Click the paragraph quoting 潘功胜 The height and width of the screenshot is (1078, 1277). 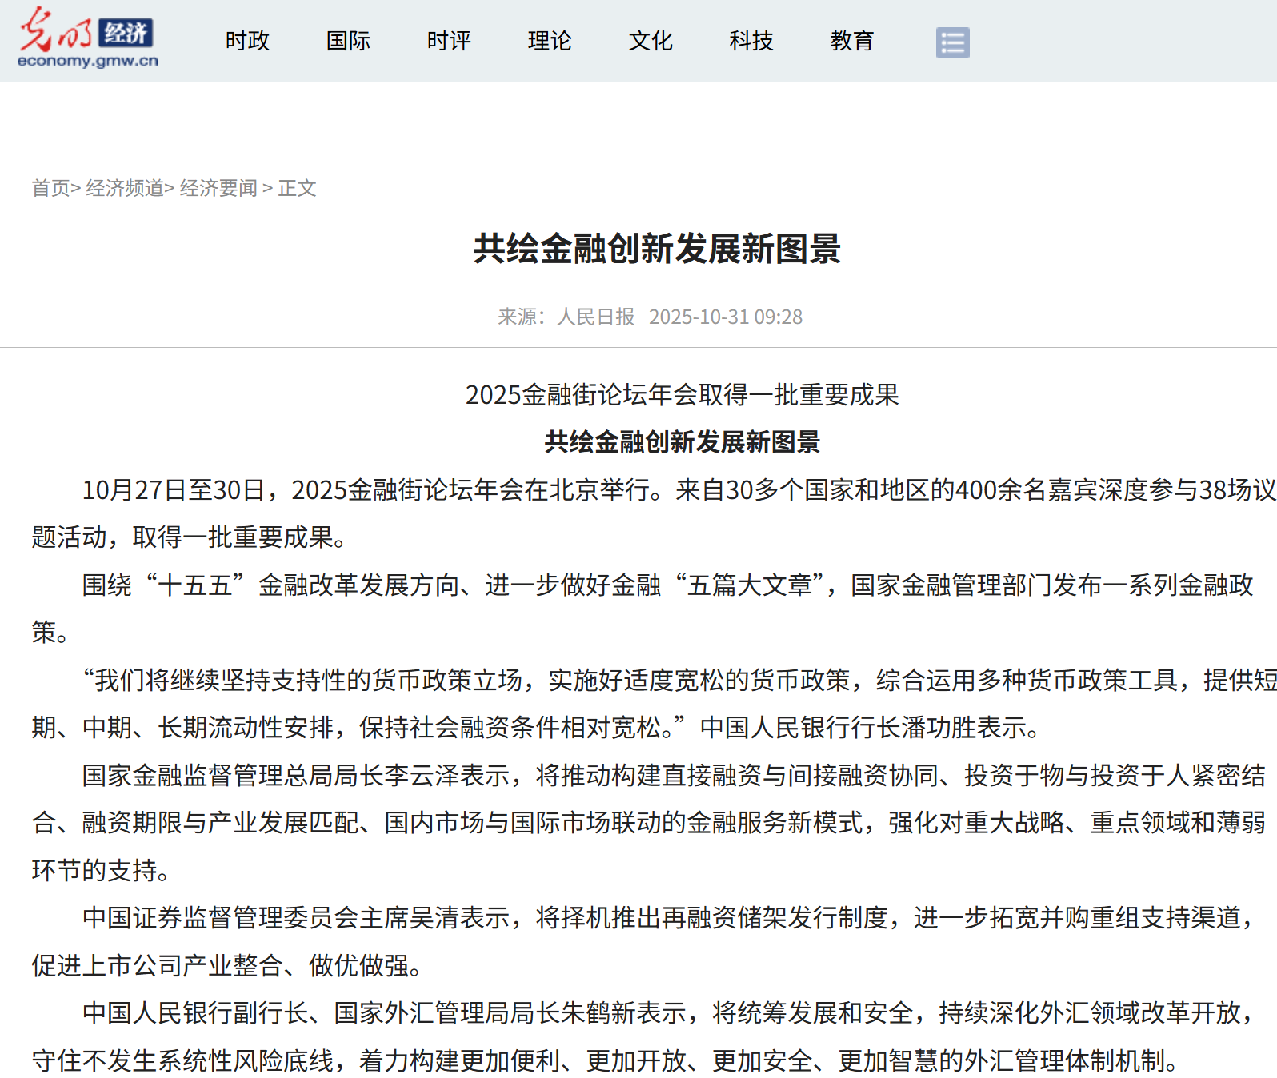pos(640,704)
